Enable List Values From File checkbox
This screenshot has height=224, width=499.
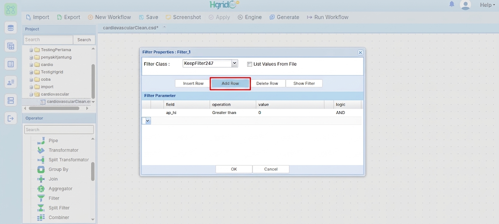[x=249, y=64]
